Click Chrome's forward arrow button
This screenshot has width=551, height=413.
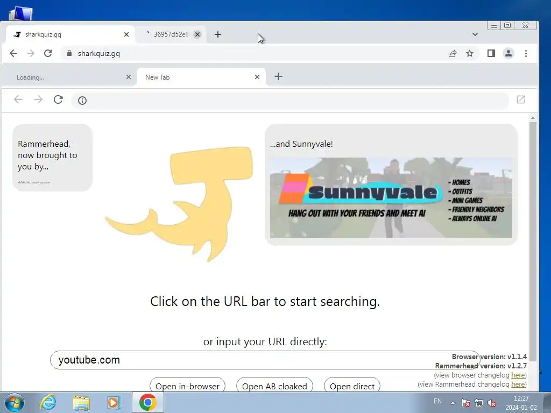click(31, 53)
